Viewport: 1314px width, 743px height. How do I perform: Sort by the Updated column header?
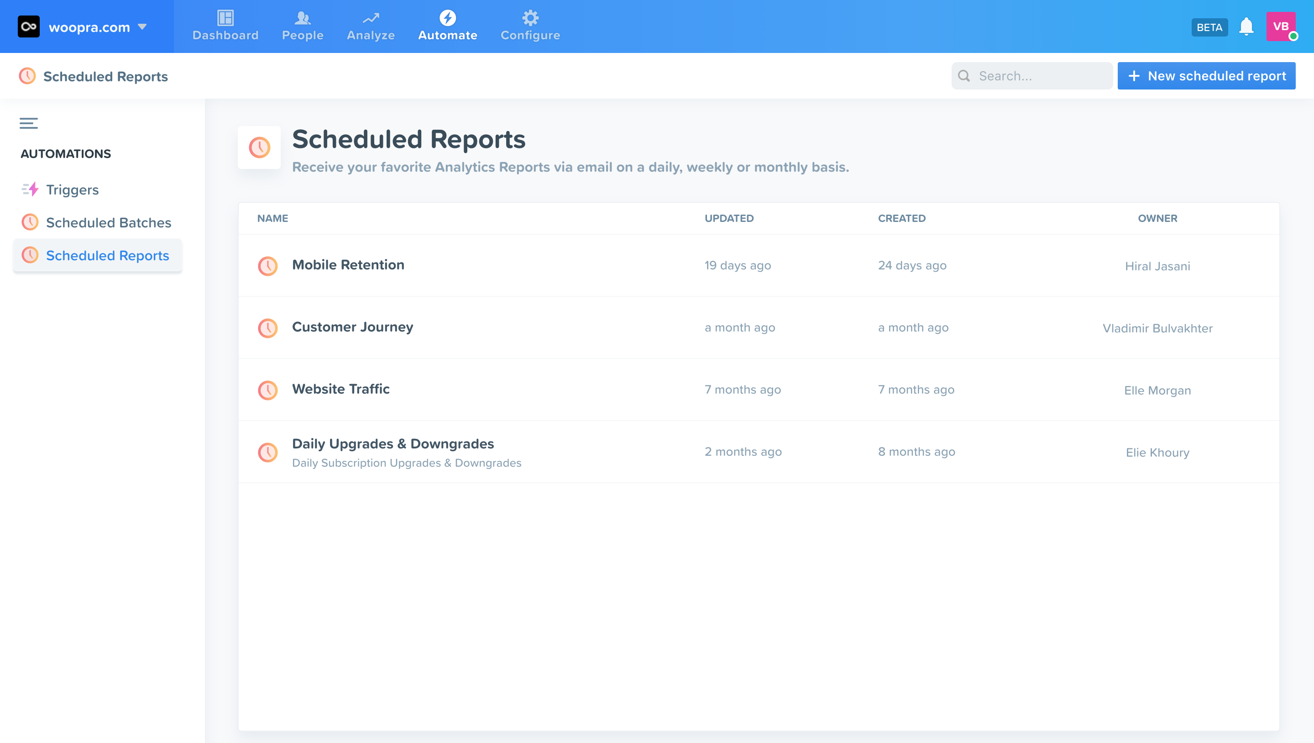(728, 218)
